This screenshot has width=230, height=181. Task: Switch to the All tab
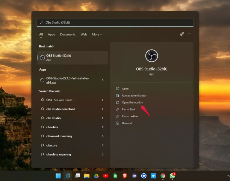click(41, 34)
